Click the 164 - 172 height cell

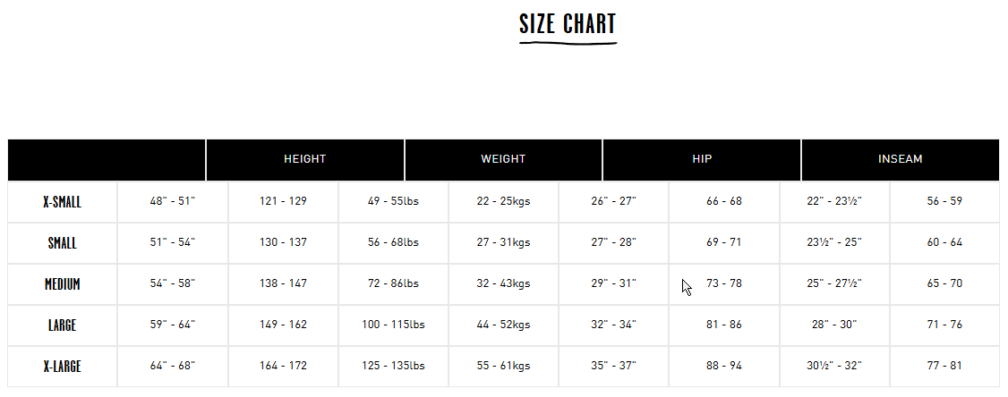(x=284, y=366)
